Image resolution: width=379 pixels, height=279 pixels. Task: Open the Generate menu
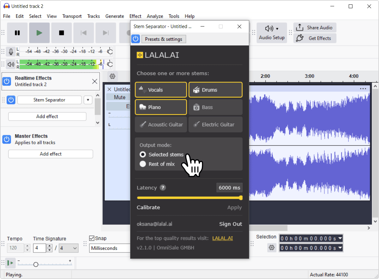(115, 16)
